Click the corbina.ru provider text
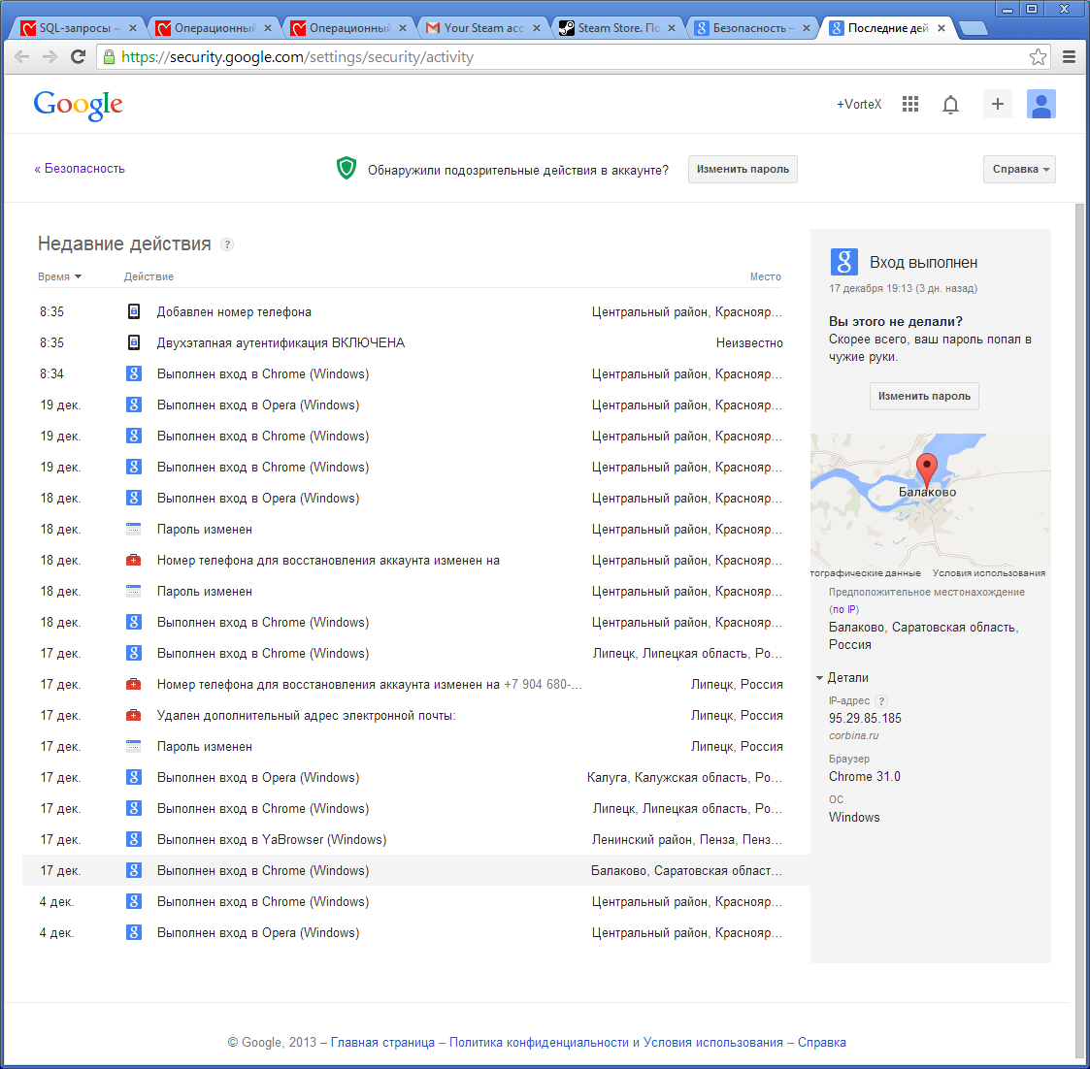This screenshot has width=1090, height=1069. coord(853,735)
